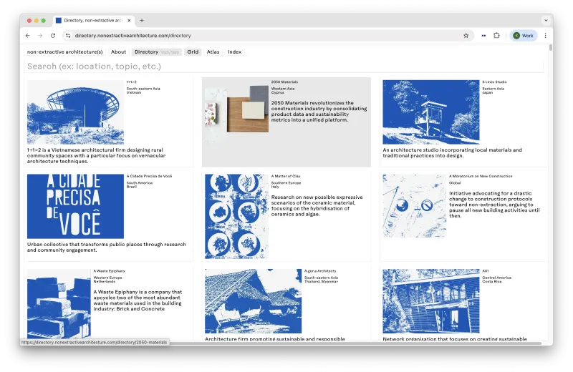Click the 1+1>2 Vietnamese firm description
The width and height of the screenshot is (573, 372).
click(96, 155)
